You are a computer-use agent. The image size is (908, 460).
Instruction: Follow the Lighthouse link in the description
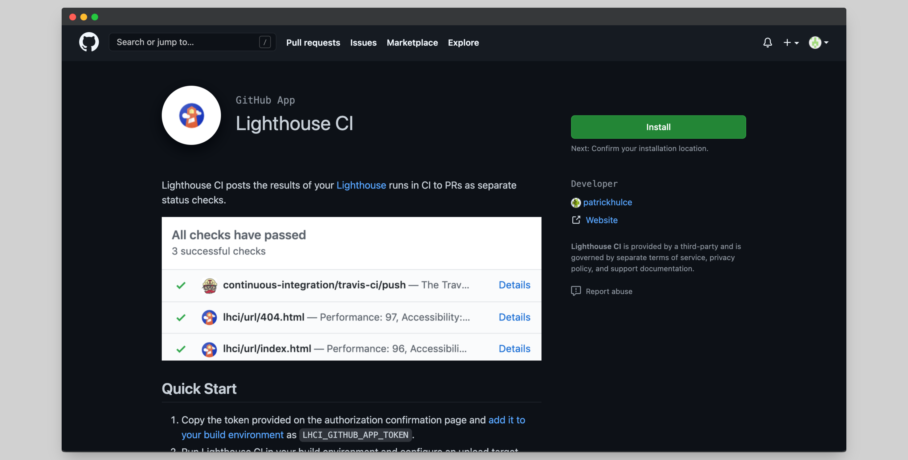pos(361,185)
